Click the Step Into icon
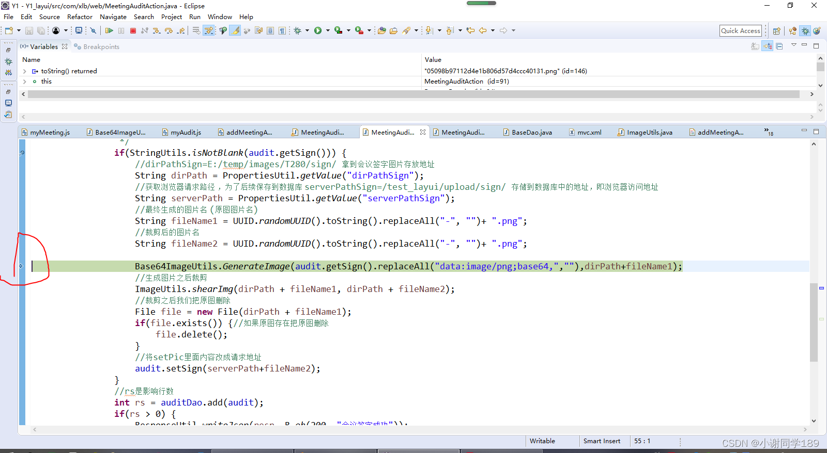Viewport: 827px width, 453px height. (156, 30)
